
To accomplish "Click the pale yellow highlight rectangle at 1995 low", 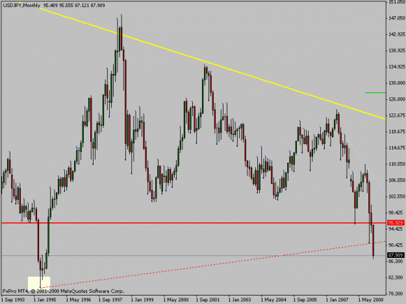I will 39,283.
